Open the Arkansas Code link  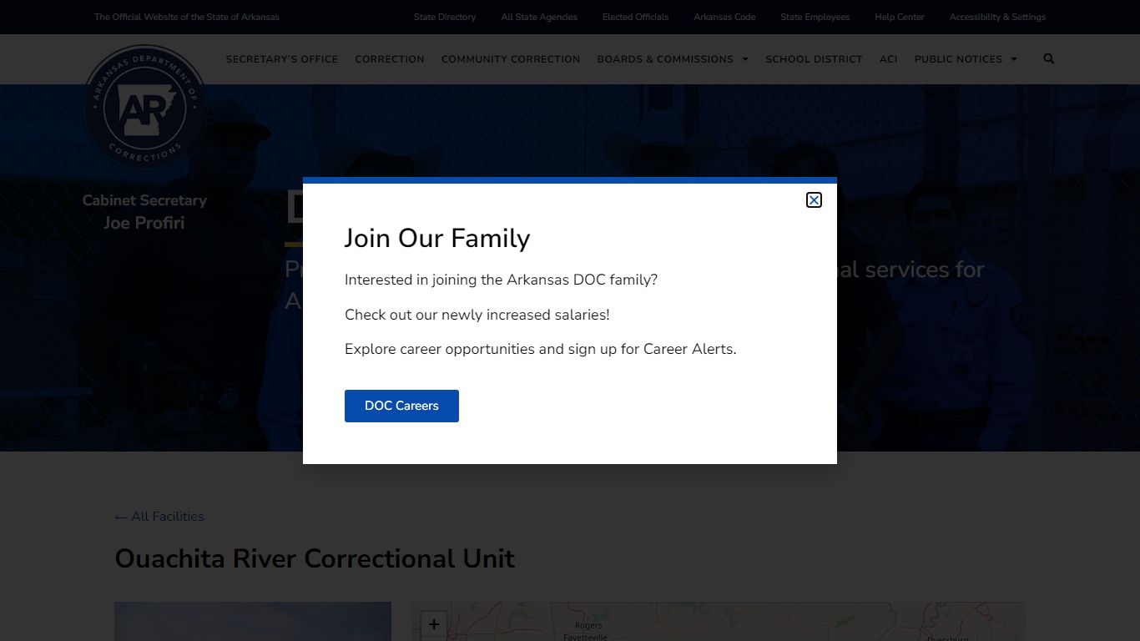(x=724, y=17)
